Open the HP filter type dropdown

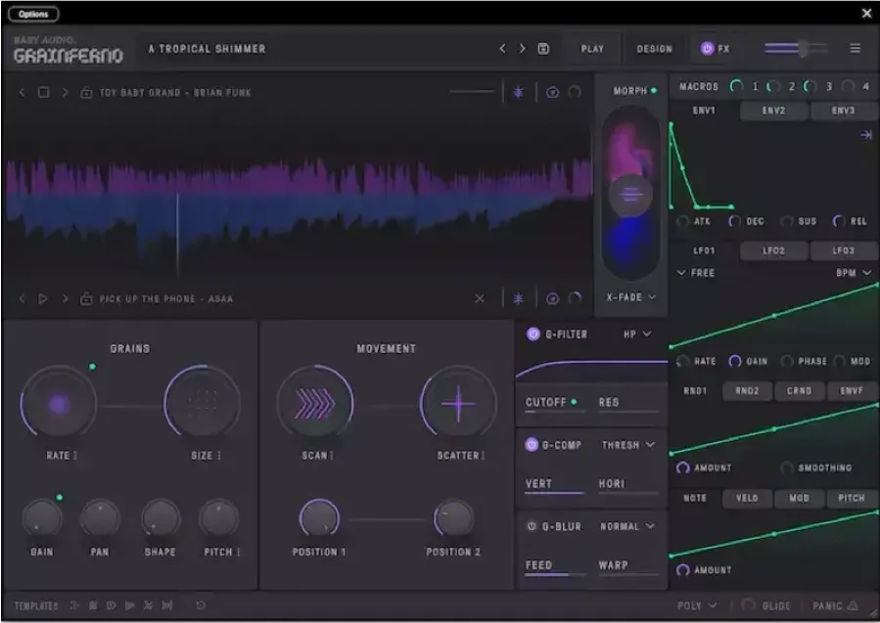637,334
